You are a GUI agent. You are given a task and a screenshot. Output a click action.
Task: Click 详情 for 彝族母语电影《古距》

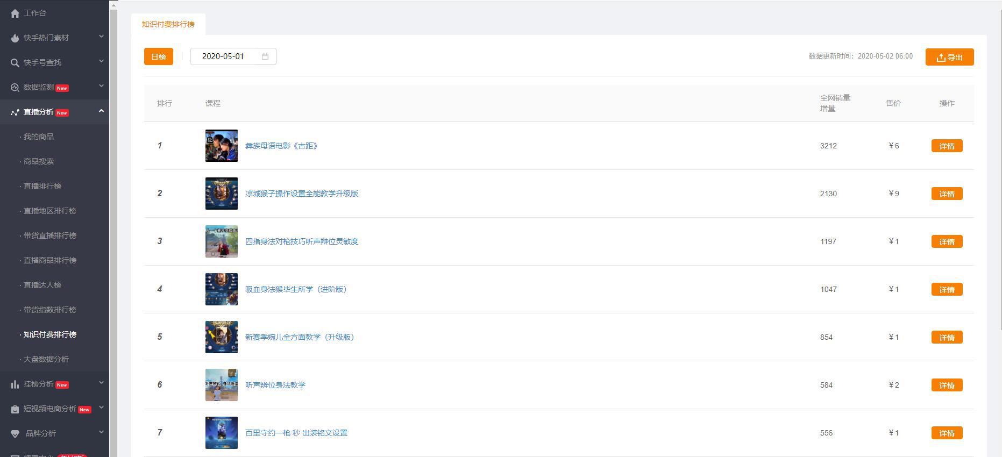click(947, 146)
